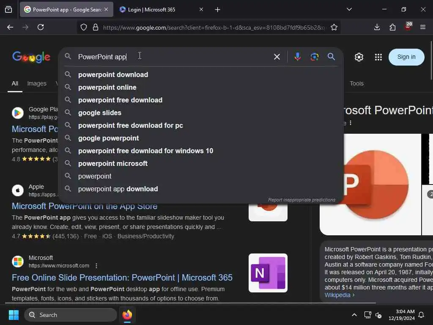Open Microsoft PowerPoint on the App Store link

(85, 207)
